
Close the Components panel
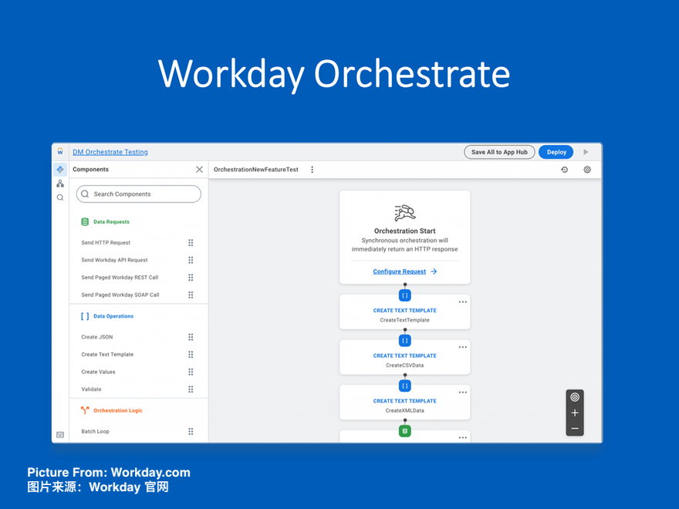tap(199, 169)
